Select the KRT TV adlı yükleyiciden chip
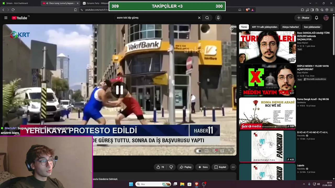The width and height of the screenshot is (335, 188). pyautogui.click(x=265, y=27)
